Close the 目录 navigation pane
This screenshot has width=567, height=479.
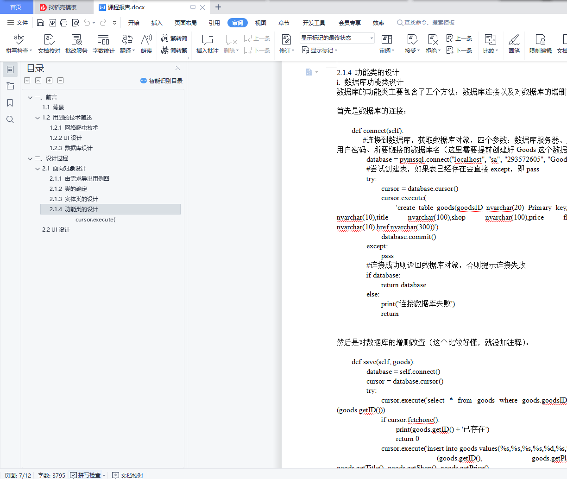177,68
